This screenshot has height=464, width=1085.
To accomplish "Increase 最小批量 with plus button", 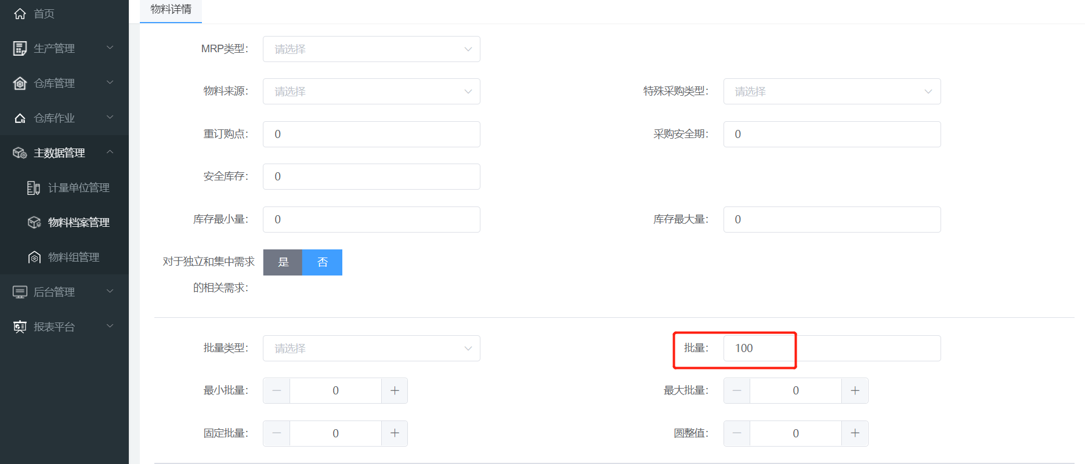I will click(x=395, y=391).
